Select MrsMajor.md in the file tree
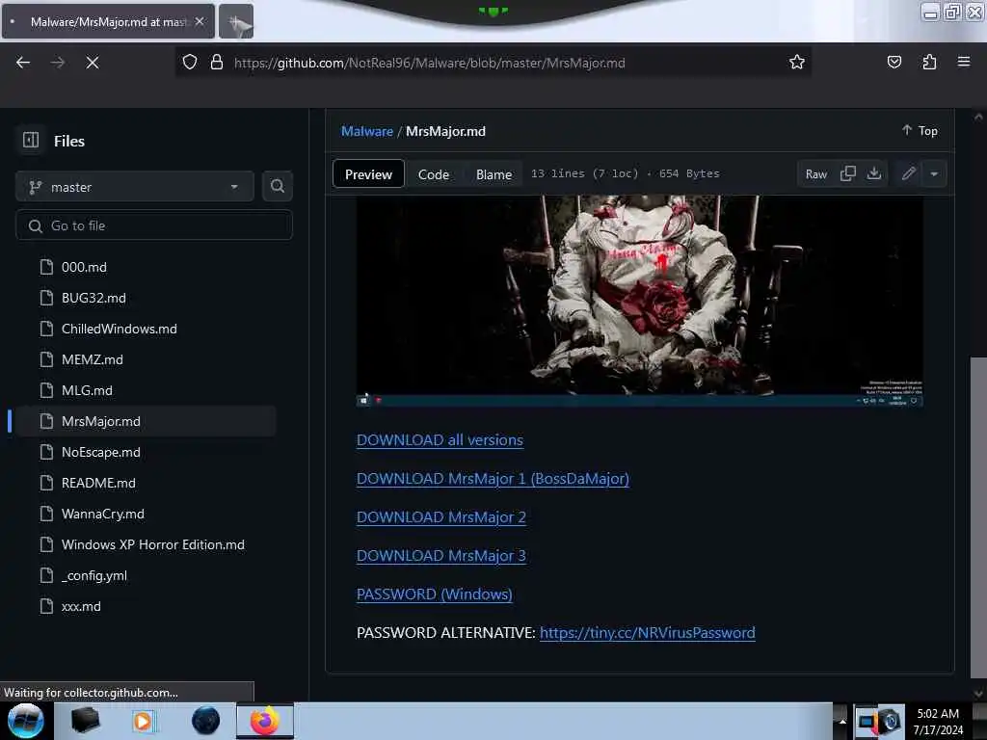This screenshot has height=740, width=987. pos(145,421)
